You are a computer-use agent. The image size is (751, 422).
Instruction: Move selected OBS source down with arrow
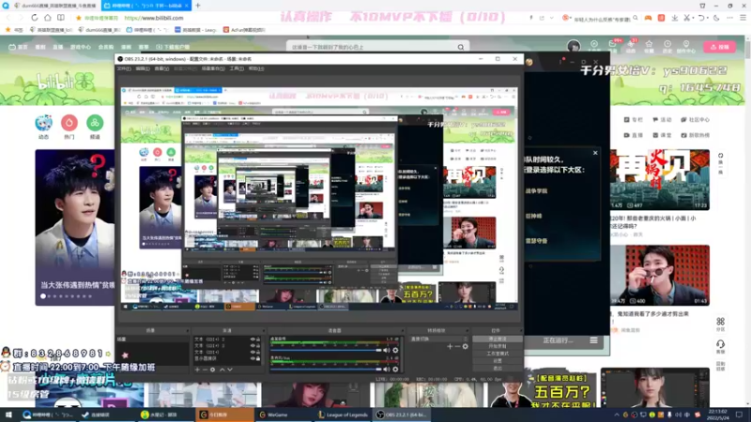coord(230,369)
